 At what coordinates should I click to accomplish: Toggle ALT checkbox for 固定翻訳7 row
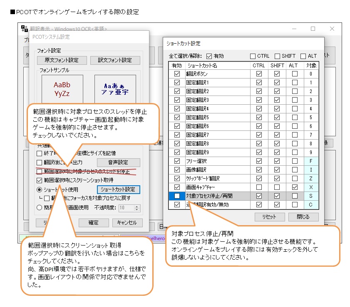(295, 135)
